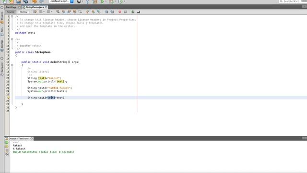The height and width of the screenshot is (173, 307).
Task: Open dropdown arrow next to Run button
Action: click(106, 1)
